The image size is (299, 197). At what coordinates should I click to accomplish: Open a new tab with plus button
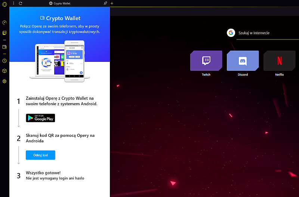click(x=112, y=3)
